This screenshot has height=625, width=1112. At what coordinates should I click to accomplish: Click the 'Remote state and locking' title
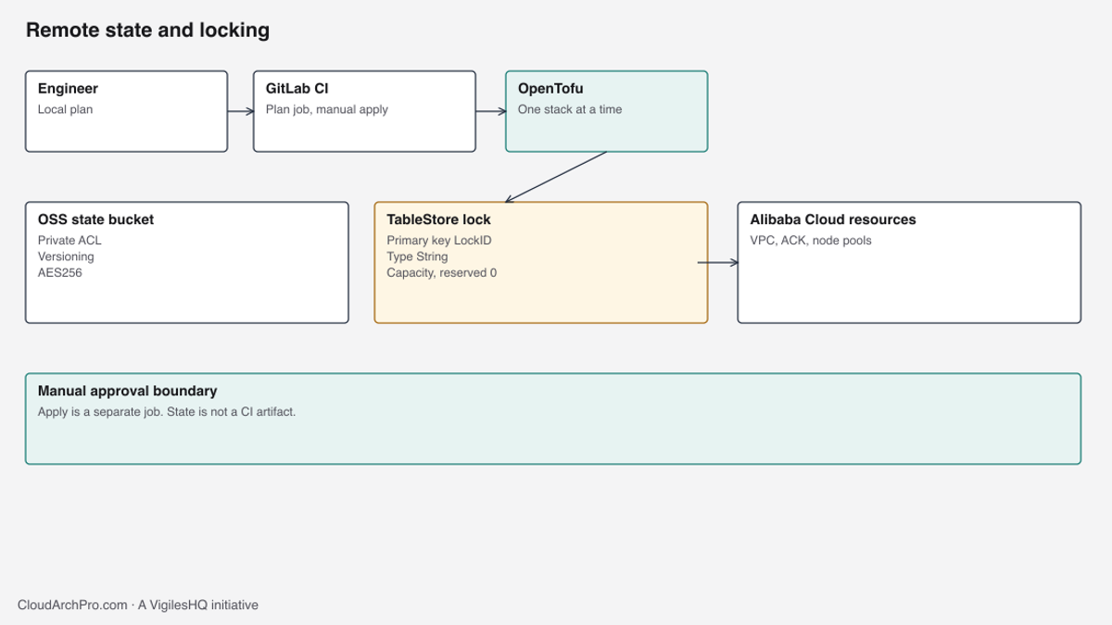[147, 31]
